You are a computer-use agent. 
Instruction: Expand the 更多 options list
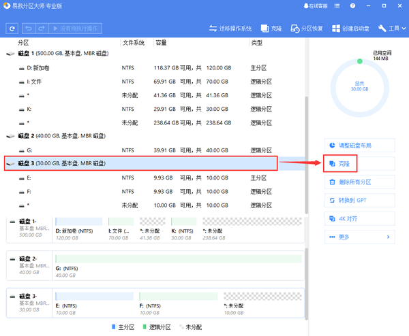(x=359, y=237)
